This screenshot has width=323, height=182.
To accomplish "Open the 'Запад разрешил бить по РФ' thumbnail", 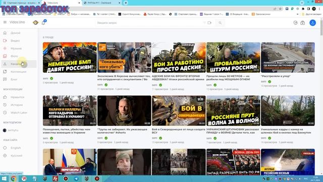I will [233, 162].
